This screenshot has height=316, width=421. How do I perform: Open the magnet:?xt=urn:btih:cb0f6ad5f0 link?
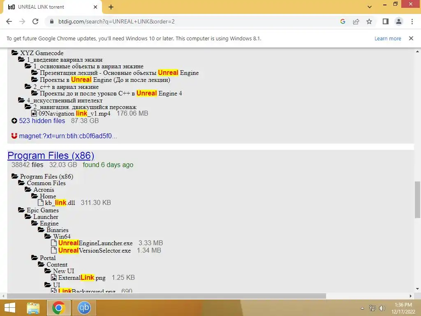(x=68, y=136)
